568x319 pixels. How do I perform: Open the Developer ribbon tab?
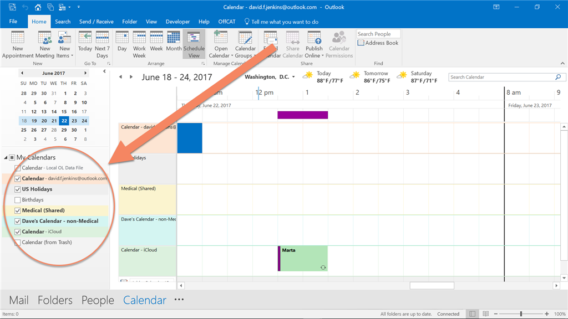(177, 22)
